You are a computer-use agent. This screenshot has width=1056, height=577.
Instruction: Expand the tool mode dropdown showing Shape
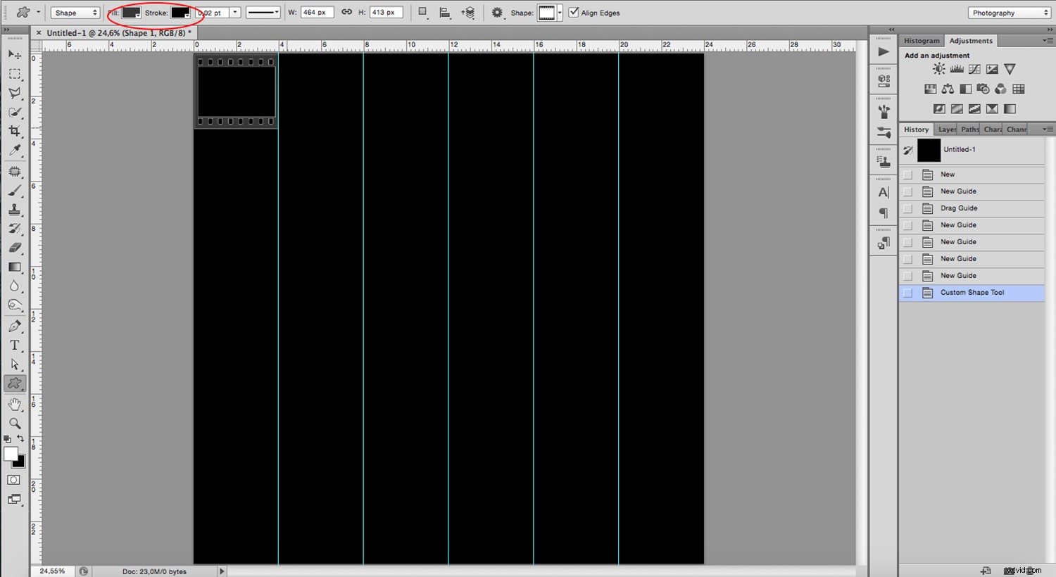click(75, 12)
